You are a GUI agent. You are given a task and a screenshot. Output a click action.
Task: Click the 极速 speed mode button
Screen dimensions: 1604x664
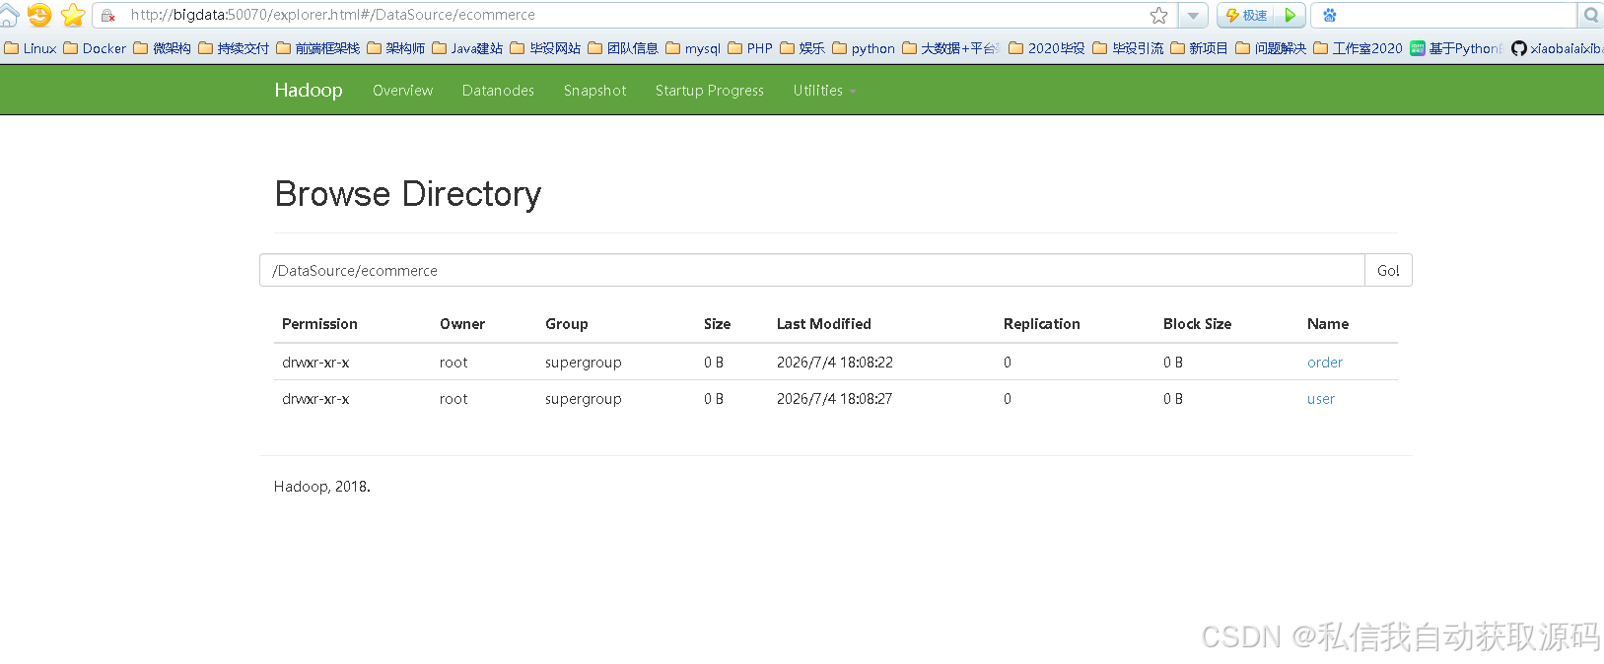coord(1246,16)
